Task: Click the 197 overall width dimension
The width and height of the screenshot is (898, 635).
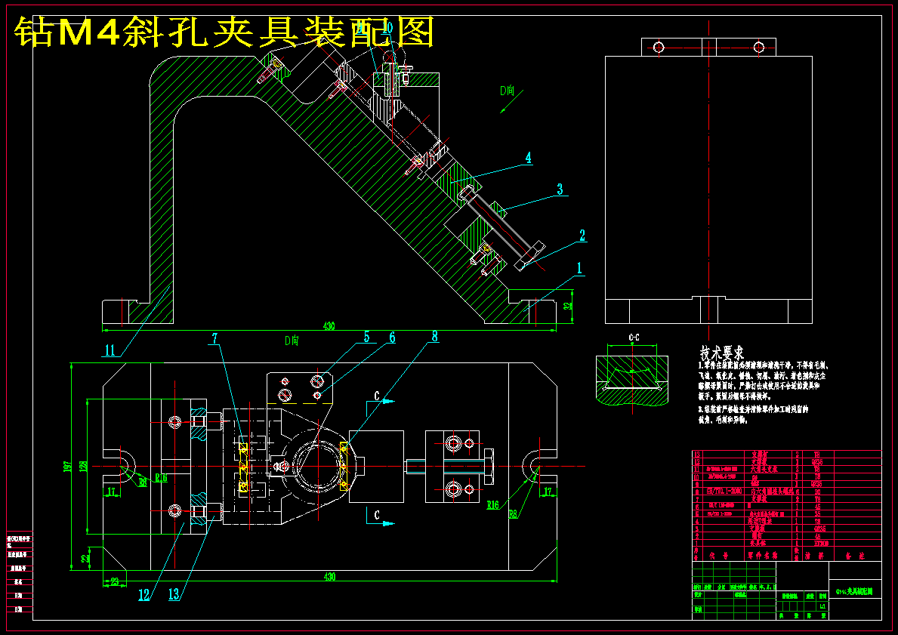Action: point(66,467)
